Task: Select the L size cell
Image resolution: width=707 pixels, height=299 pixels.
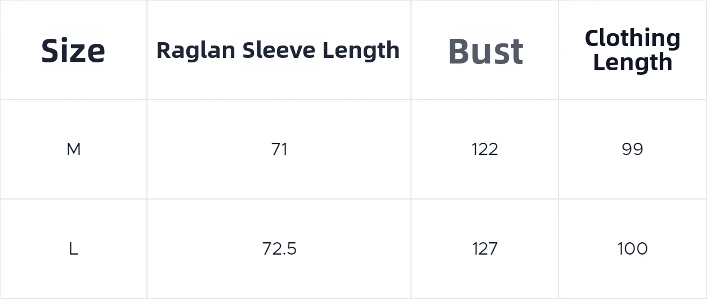Action: (73, 249)
